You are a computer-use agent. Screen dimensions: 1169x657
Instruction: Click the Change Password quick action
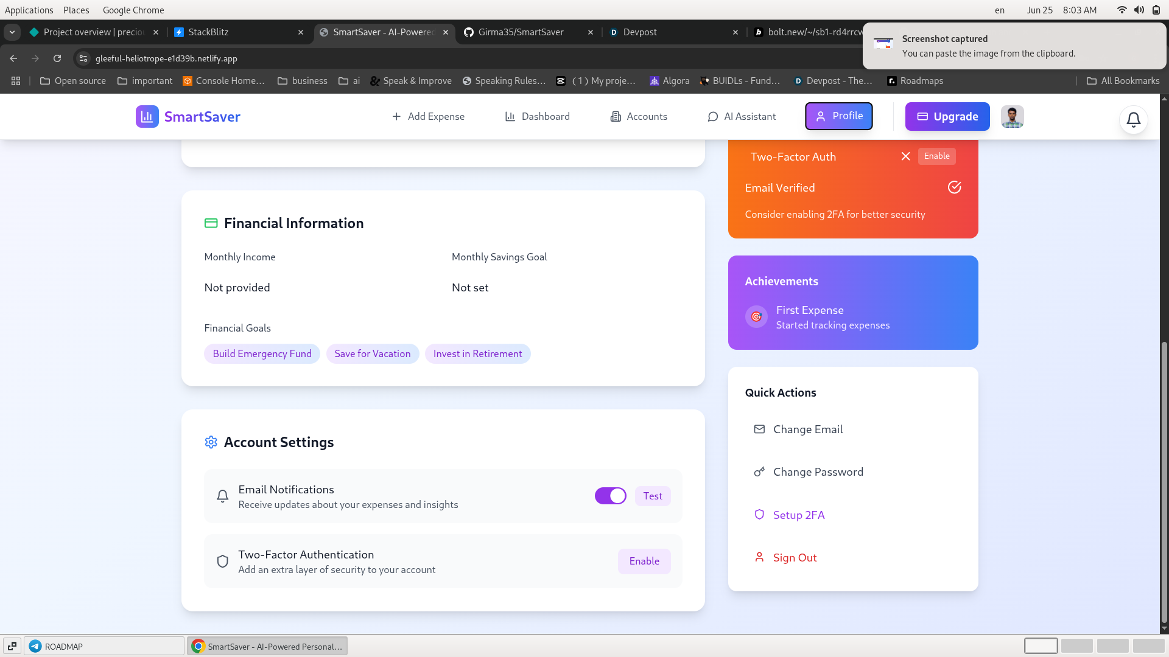coord(818,472)
